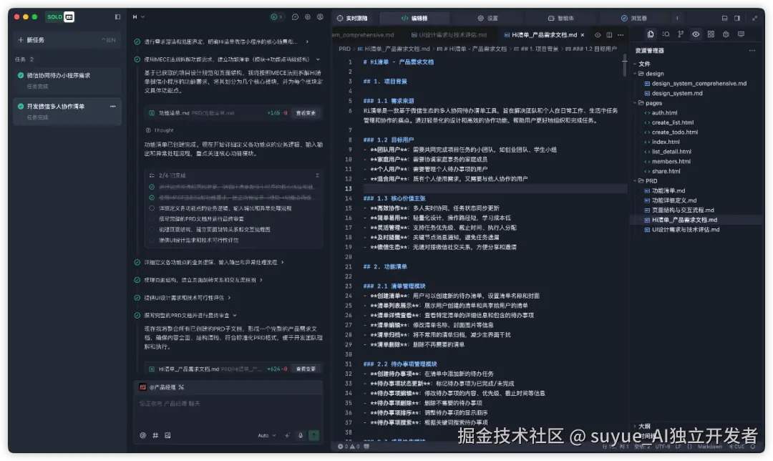Screen dimensions: 773x461
Task: Open the UI设计需求与技术评估.md editor tab
Action: [x=449, y=35]
